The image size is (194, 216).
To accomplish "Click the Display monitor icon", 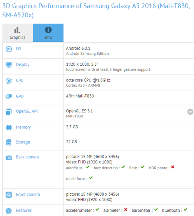I will [x=9, y=65].
